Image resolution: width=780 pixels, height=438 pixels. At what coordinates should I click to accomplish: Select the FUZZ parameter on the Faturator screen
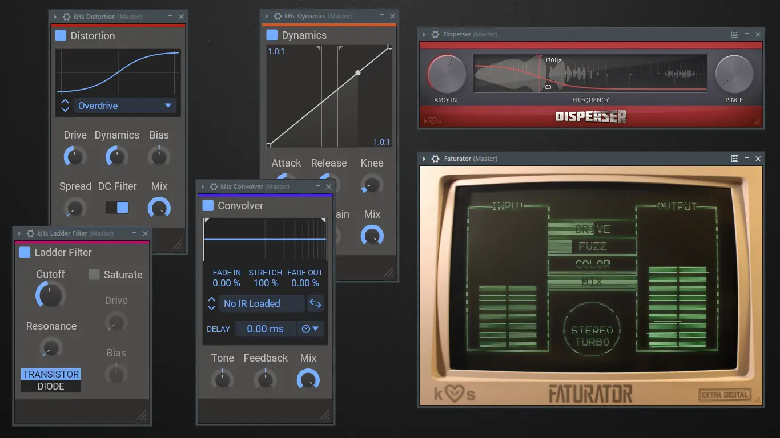click(592, 246)
